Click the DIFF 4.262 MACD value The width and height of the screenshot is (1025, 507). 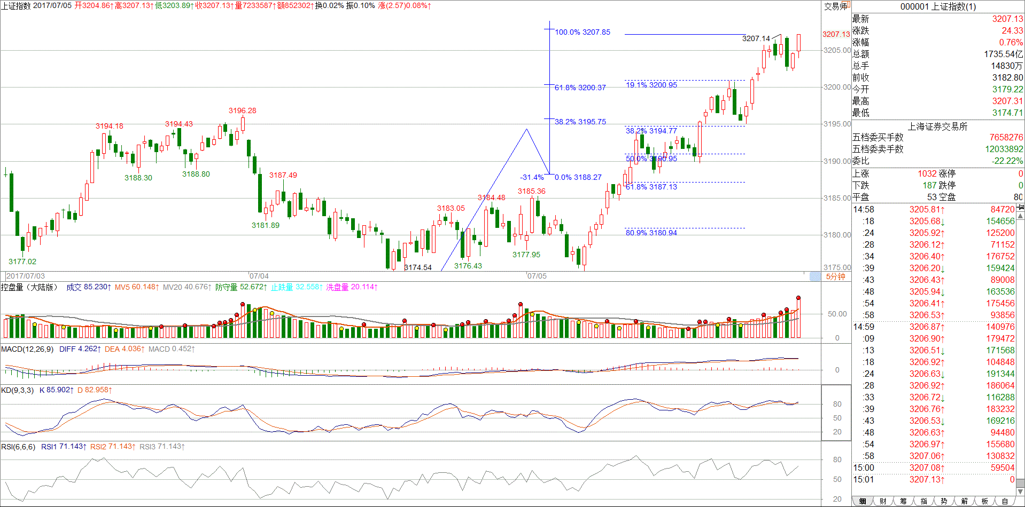point(80,349)
